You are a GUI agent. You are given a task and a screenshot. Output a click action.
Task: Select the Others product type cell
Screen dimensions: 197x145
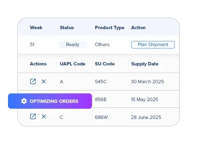click(x=102, y=45)
